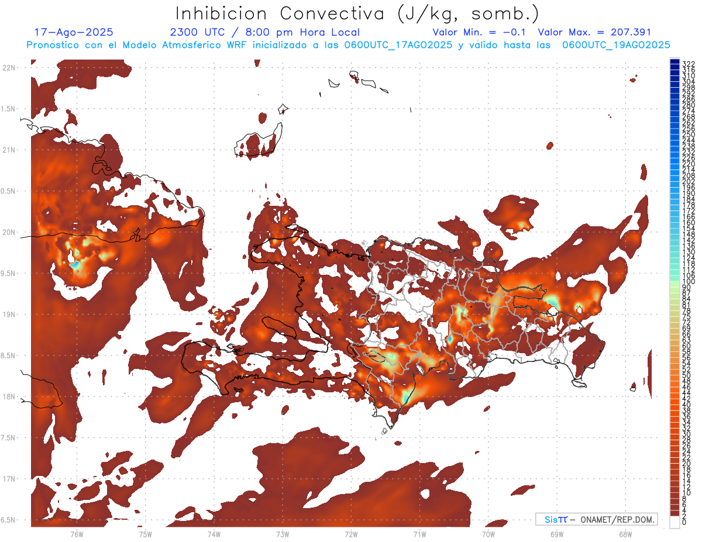Viewport: 702px width, 542px height.
Task: Click the "19N" latitude label
Action: pos(9,315)
